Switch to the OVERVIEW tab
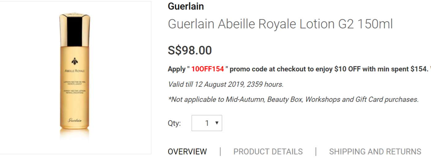 [187, 152]
